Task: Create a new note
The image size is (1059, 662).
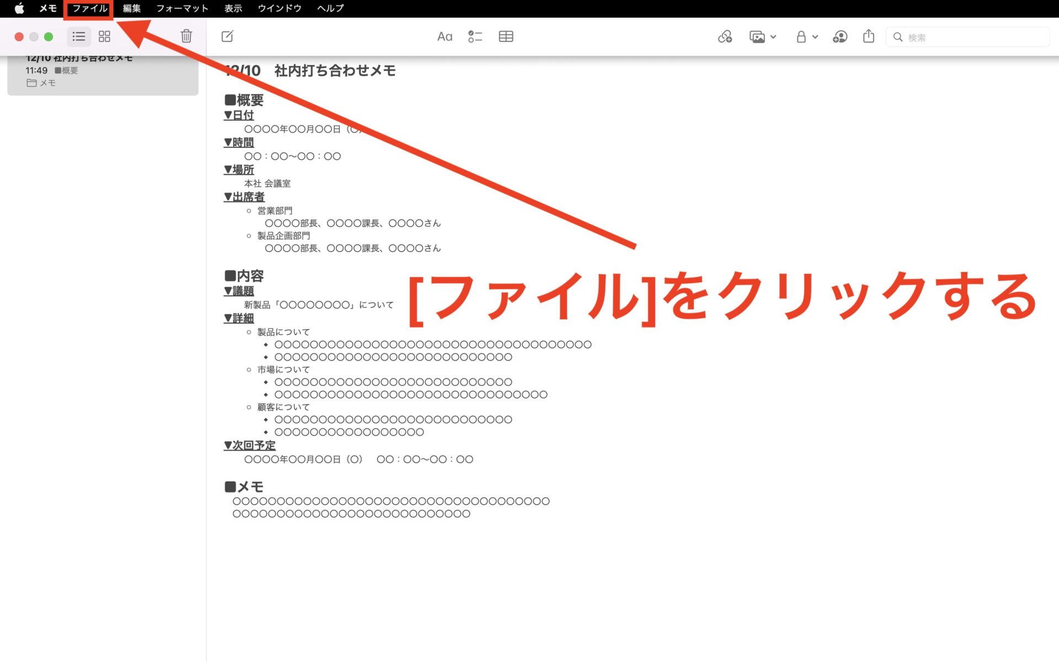Action: tap(227, 36)
